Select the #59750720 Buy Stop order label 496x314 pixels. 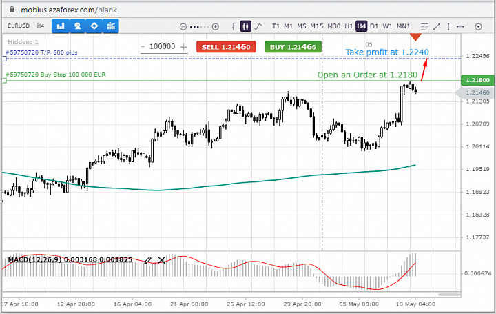(56, 75)
